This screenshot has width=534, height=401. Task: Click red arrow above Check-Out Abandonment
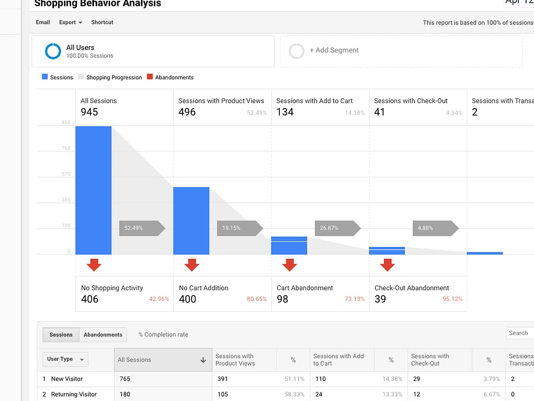(387, 265)
